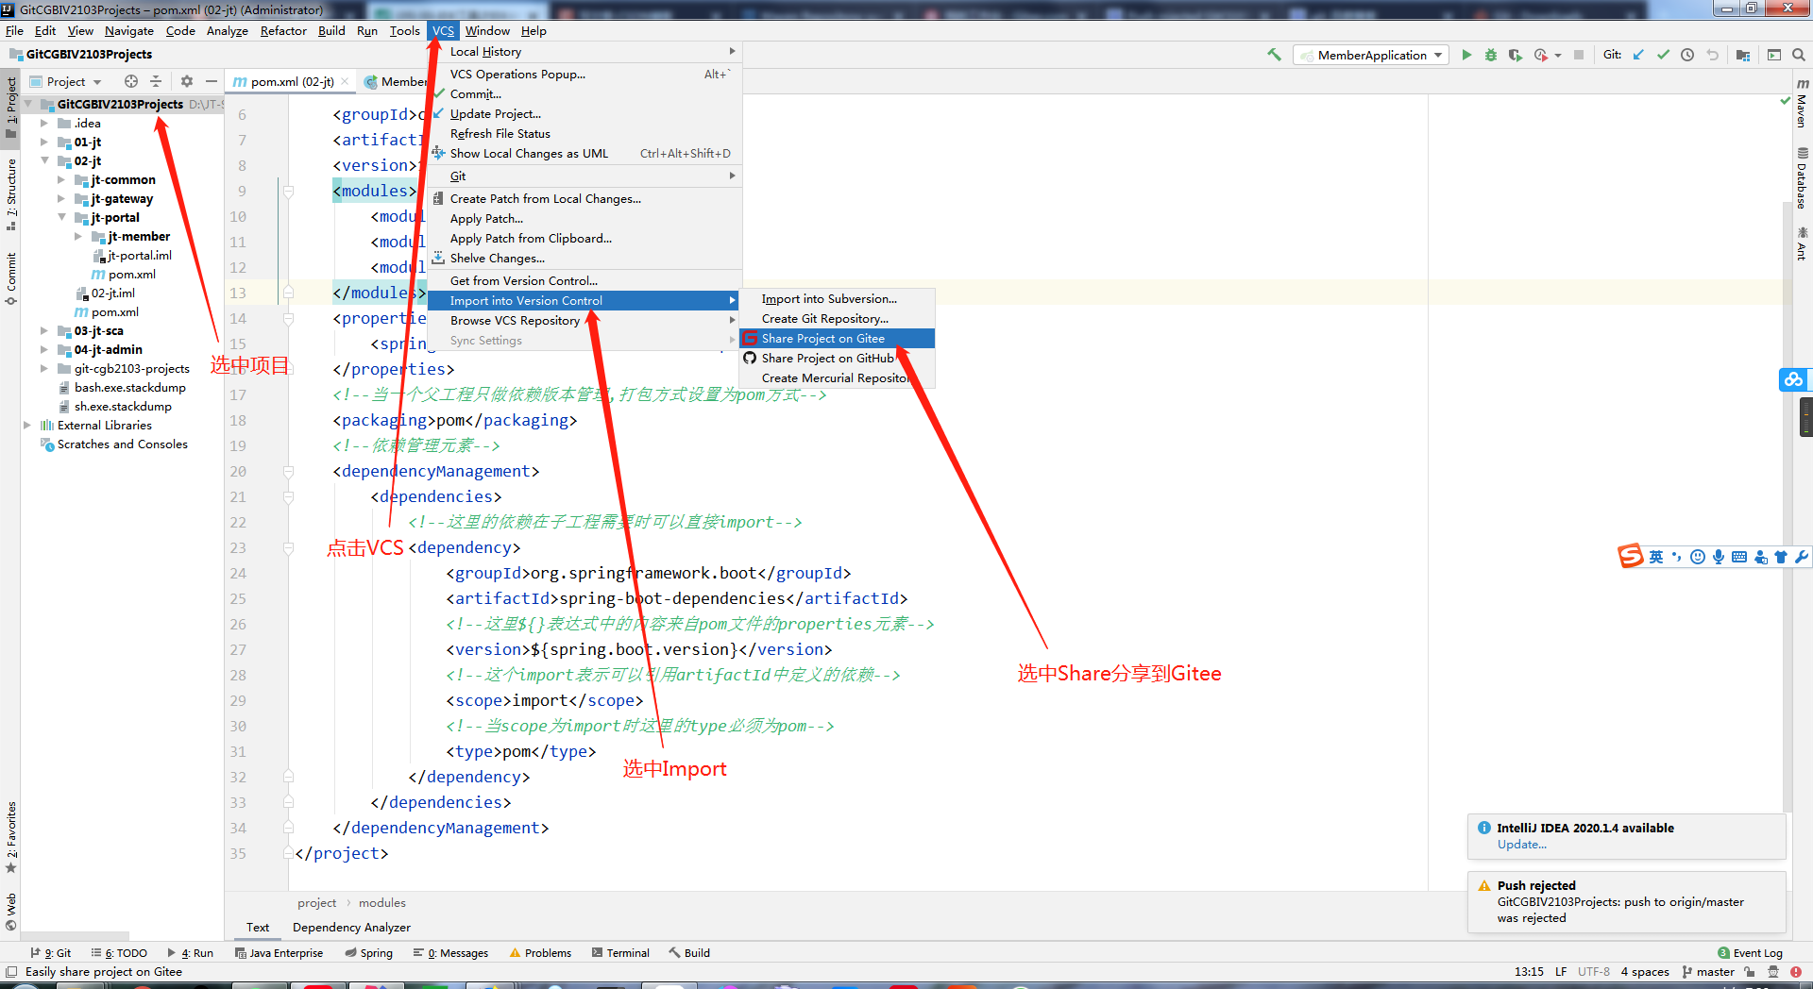Open the Database tool window sidebar
The height and width of the screenshot is (989, 1813).
(x=1802, y=177)
